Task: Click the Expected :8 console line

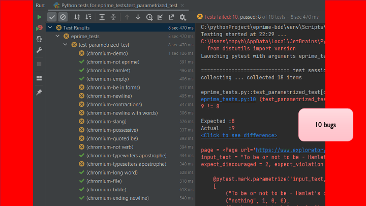Action: coord(218,121)
